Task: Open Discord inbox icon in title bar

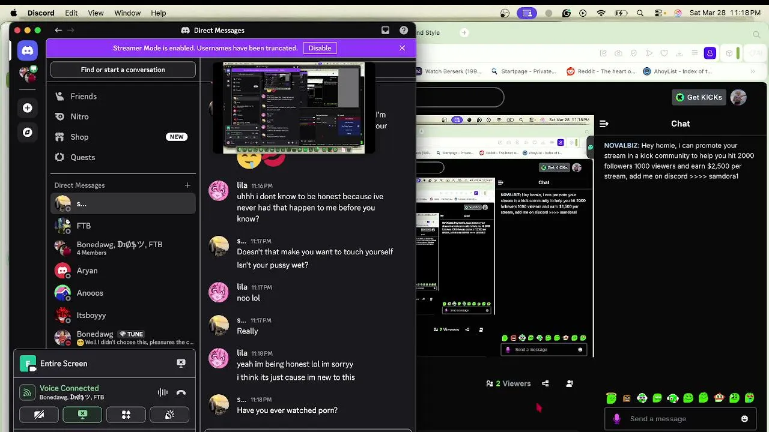Action: (385, 30)
